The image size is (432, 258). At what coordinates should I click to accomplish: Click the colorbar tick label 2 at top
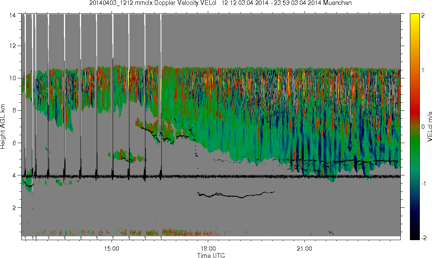423,16
